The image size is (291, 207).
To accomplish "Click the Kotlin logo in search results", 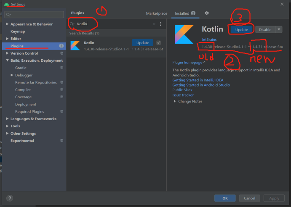I will point(75,45).
